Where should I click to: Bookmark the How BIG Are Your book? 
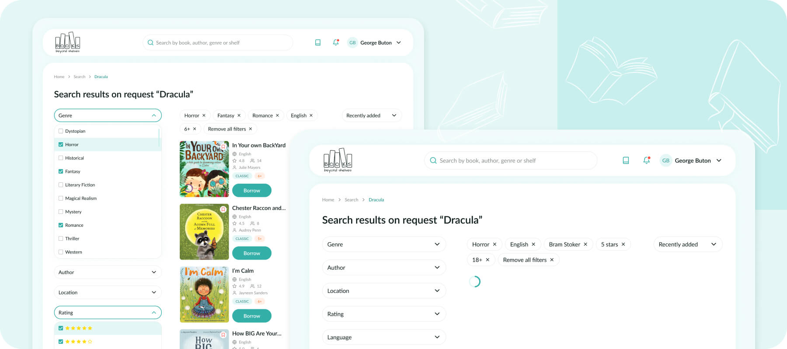(223, 335)
